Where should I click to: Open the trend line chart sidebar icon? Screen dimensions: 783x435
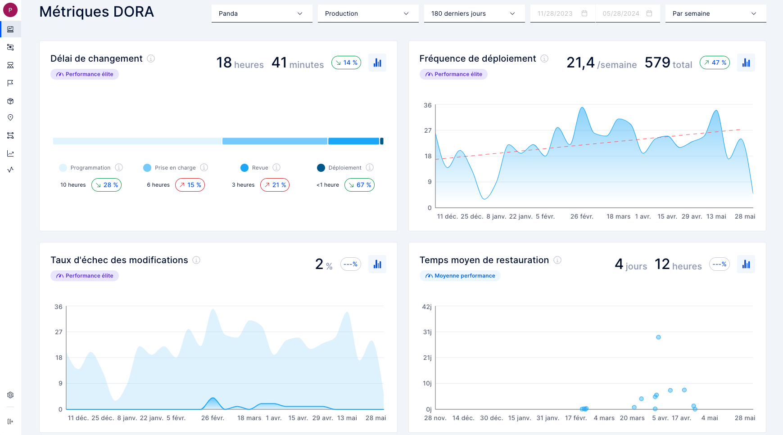pos(10,153)
